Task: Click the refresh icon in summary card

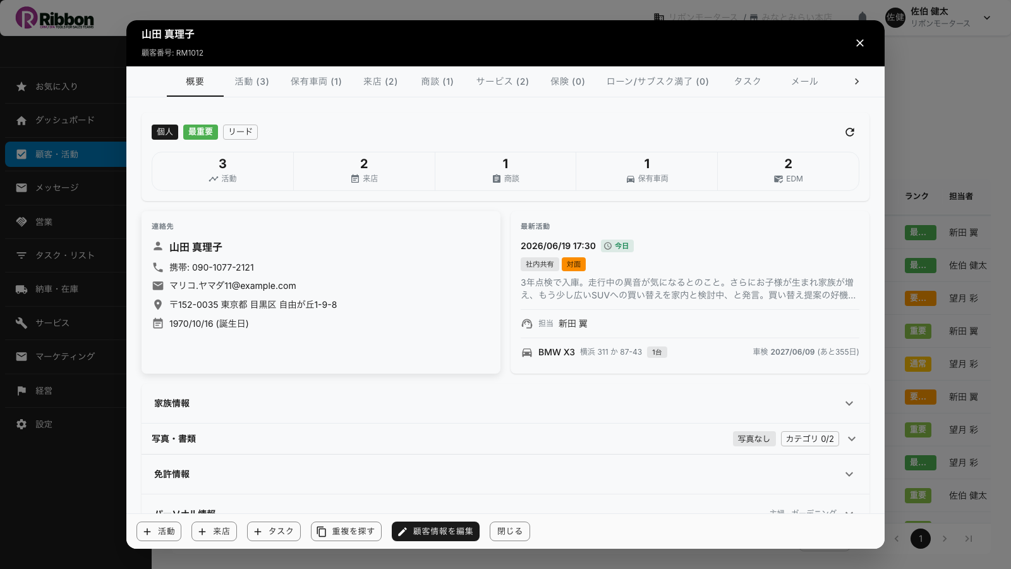Action: point(850,132)
